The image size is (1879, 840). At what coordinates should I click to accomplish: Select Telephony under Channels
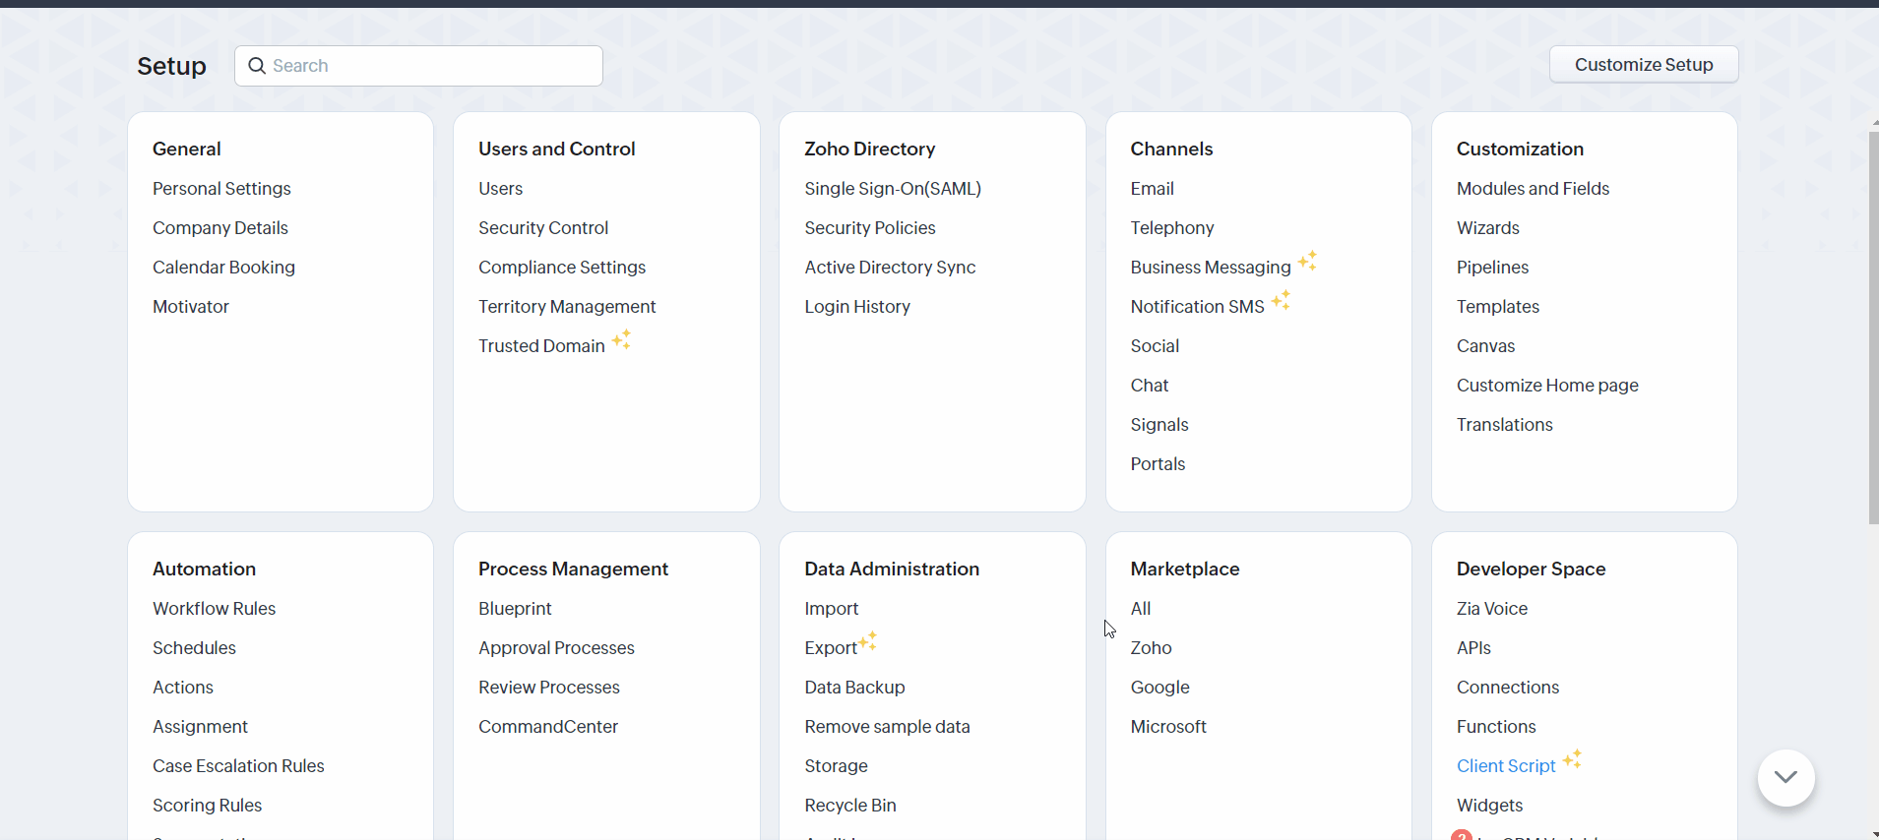coord(1171,228)
